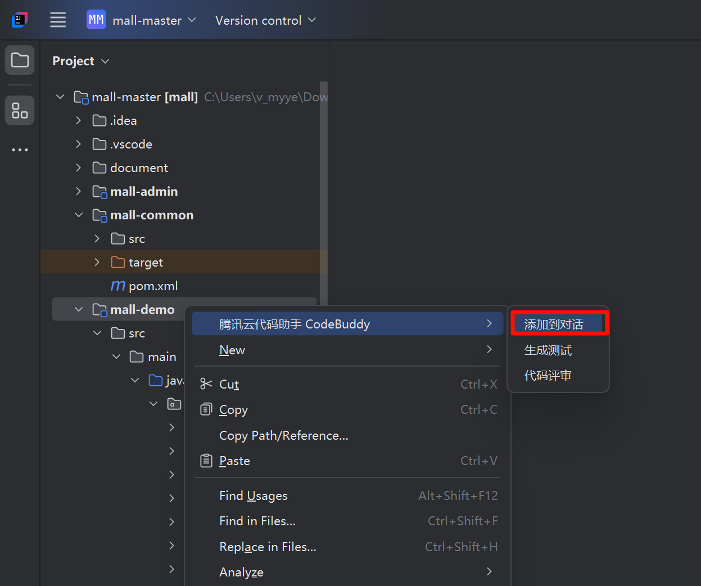Open the Version control dropdown
The height and width of the screenshot is (586, 701).
coord(265,20)
